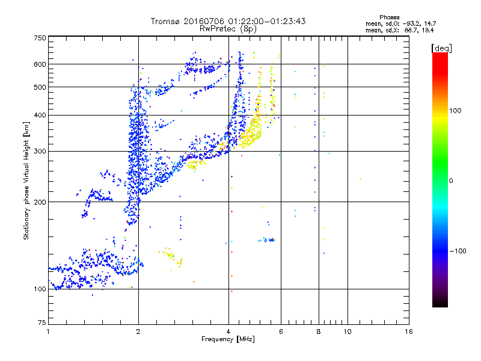Image resolution: width=481 pixels, height=361 pixels.
Task: Click the y-axis tick label '75'
Action: click(42, 322)
